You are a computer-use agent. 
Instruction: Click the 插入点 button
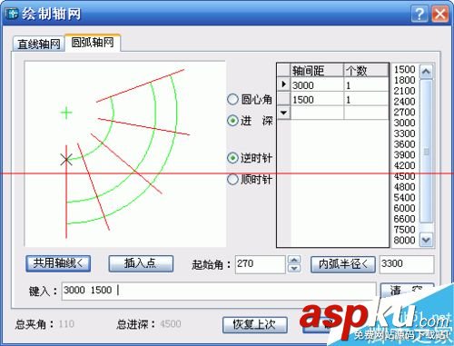[141, 263]
